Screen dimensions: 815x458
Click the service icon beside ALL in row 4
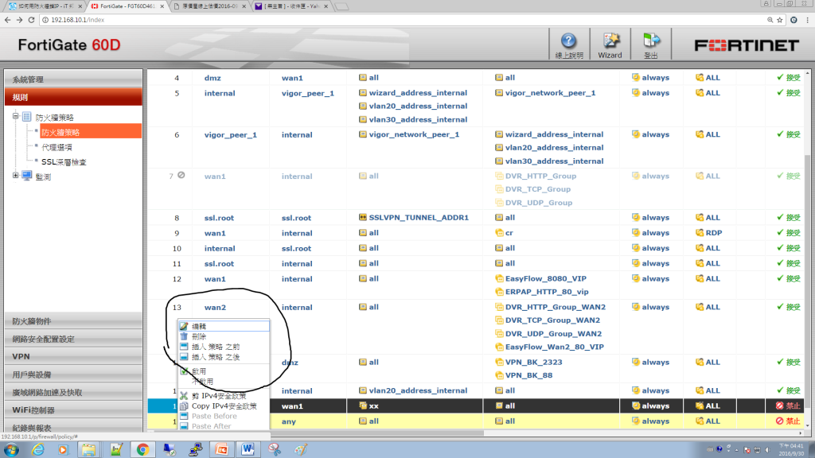coord(700,77)
